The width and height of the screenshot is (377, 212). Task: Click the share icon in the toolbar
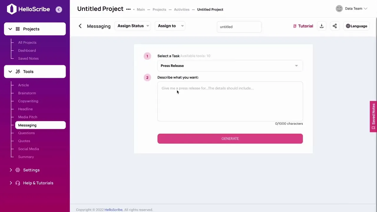click(x=335, y=26)
